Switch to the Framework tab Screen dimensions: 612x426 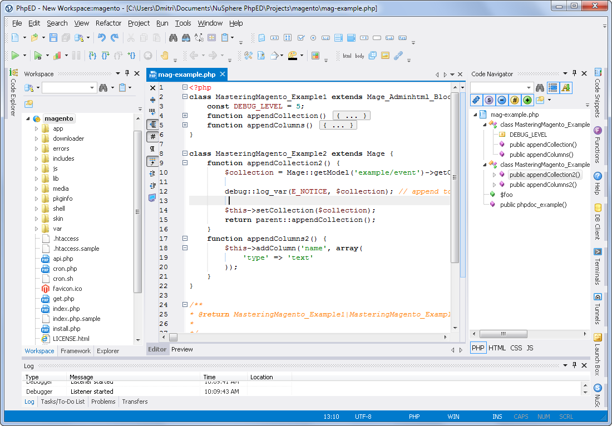(x=76, y=351)
